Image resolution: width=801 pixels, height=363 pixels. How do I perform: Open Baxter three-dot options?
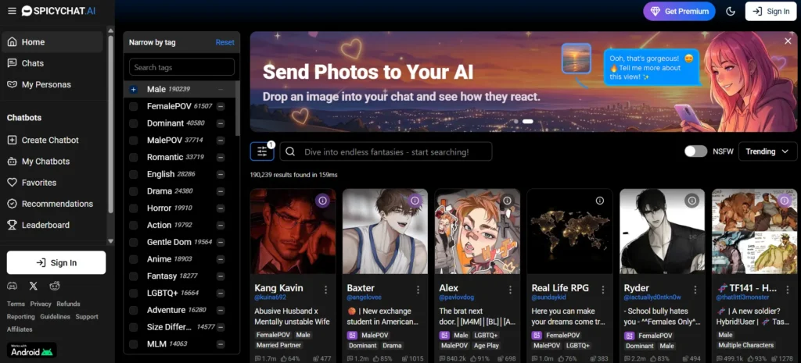418,290
